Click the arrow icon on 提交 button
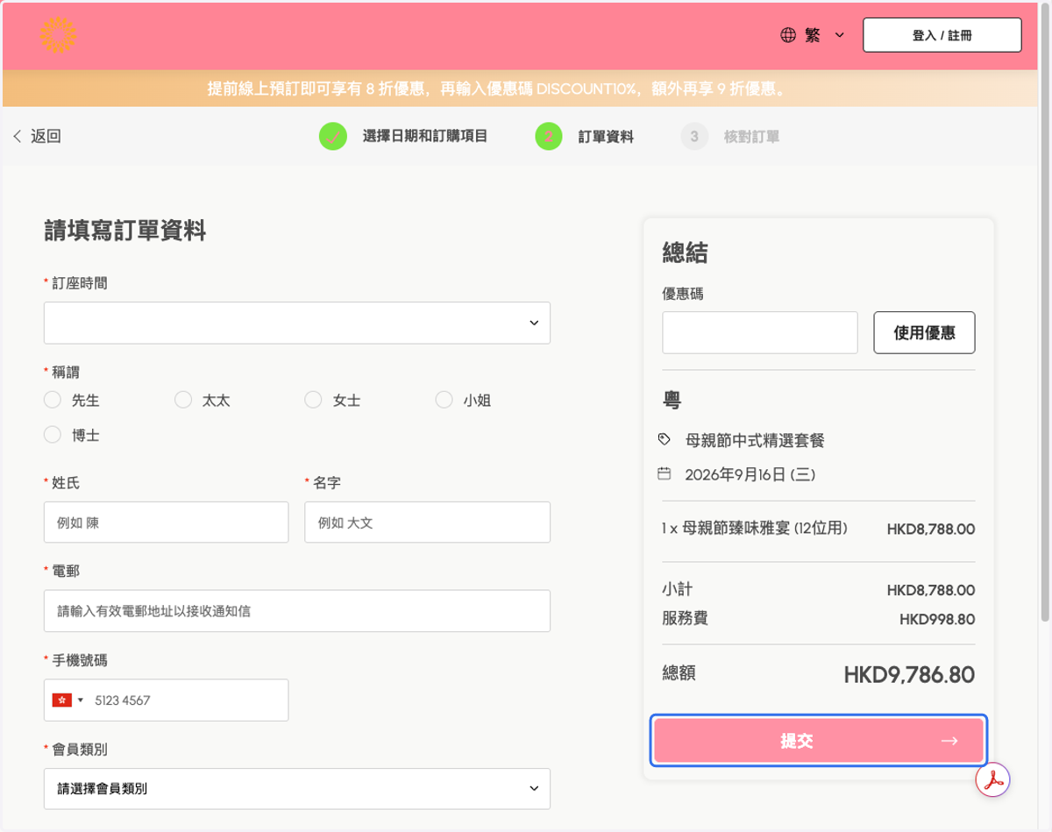The height and width of the screenshot is (832, 1052). [x=949, y=741]
